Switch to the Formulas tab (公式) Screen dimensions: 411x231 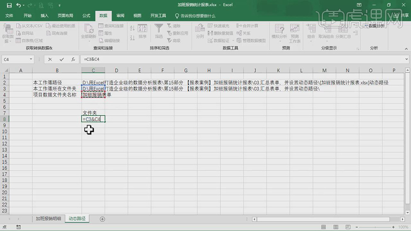[86, 16]
